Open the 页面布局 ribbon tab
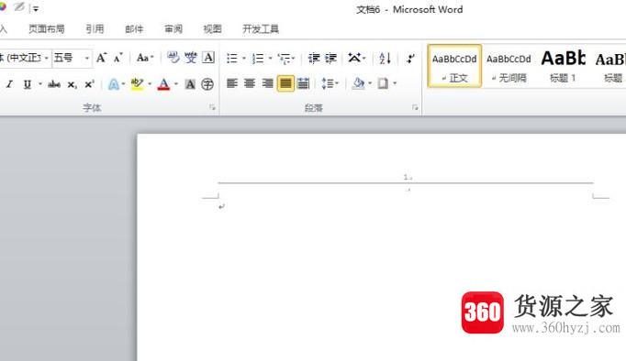 46,28
